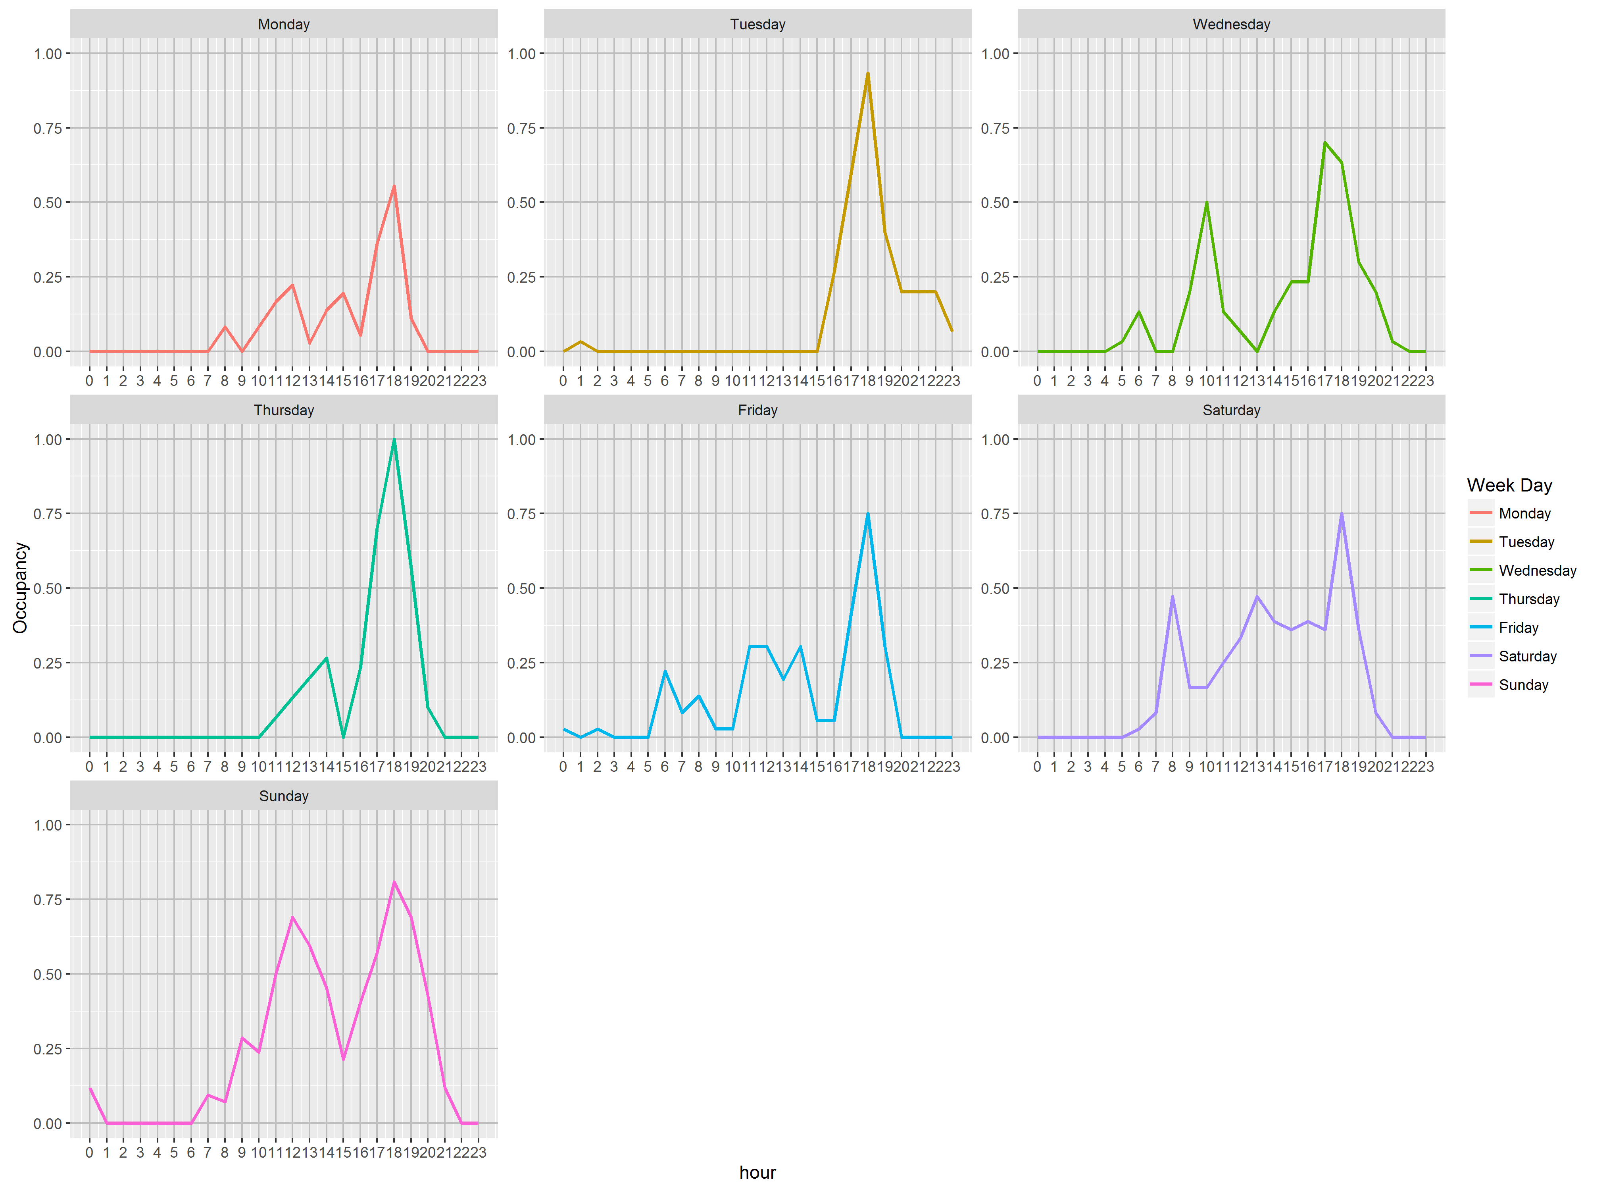Click the Friday blue legend swatch
This screenshot has width=1607, height=1191.
tap(1480, 627)
